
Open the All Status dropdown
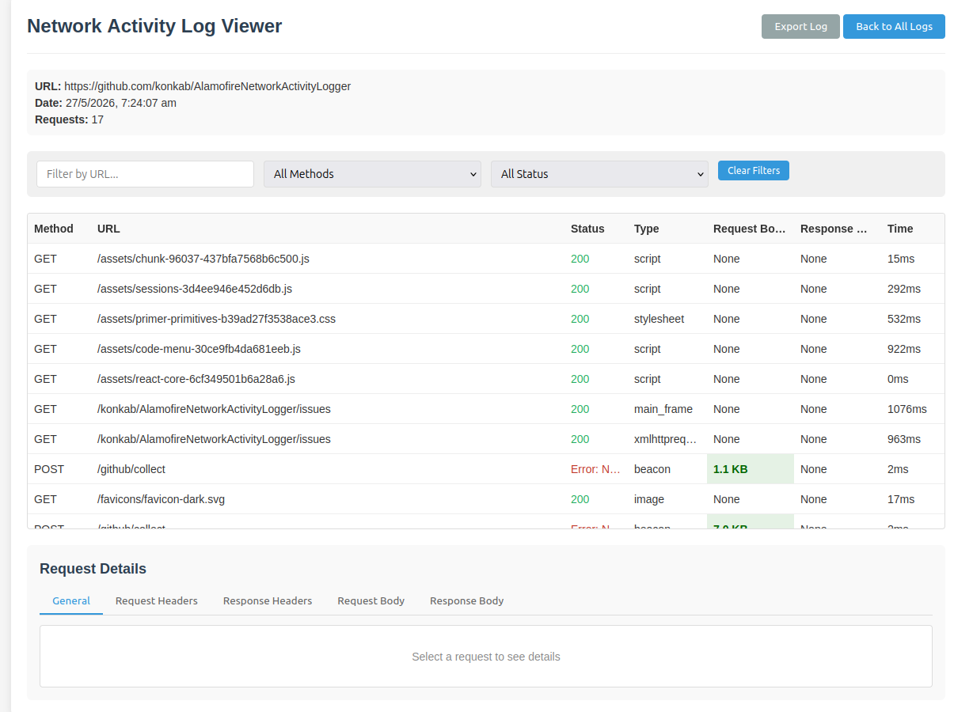point(599,174)
